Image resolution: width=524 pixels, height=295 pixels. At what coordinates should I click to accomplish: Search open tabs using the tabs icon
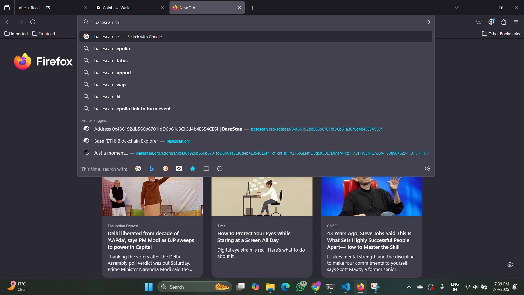tap(206, 169)
